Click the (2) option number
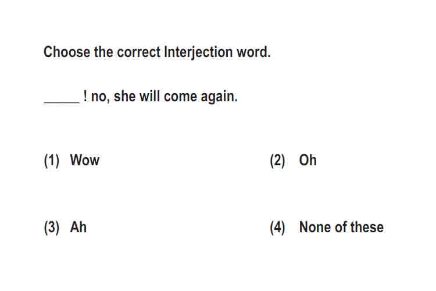436x291 pixels. (277, 161)
